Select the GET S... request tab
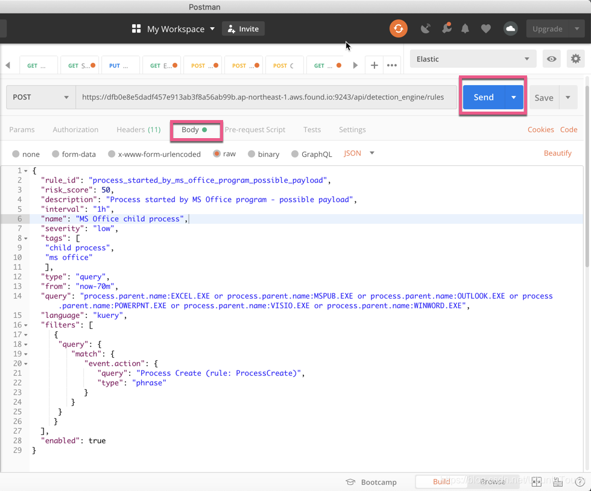 (79, 65)
